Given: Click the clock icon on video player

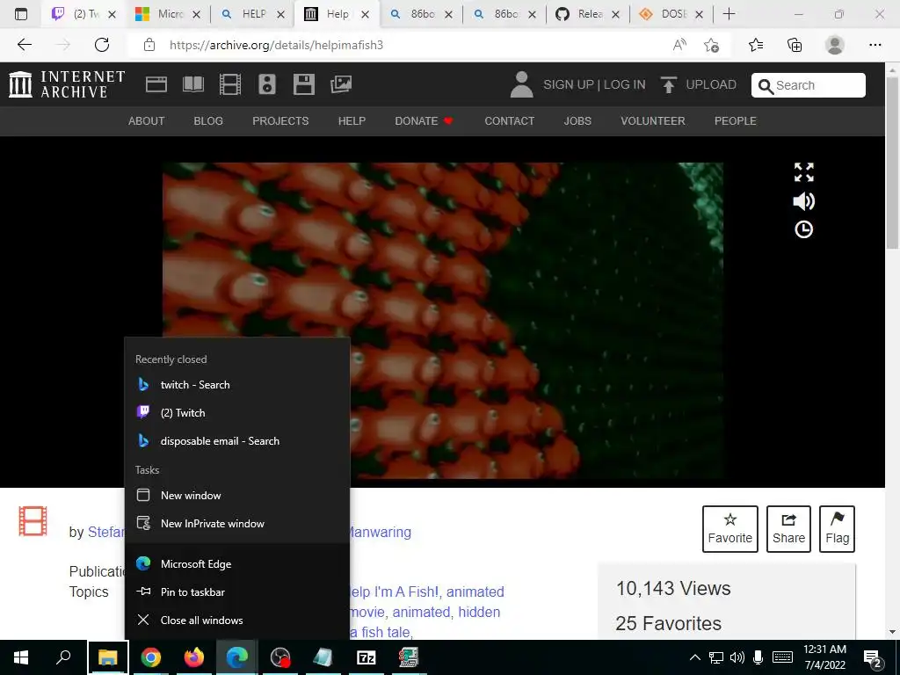Looking at the screenshot, I should [x=803, y=229].
